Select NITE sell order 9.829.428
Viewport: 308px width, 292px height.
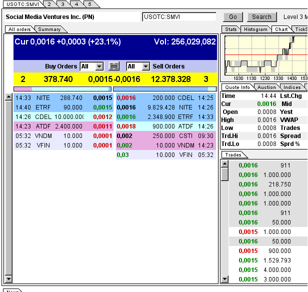coord(166,107)
